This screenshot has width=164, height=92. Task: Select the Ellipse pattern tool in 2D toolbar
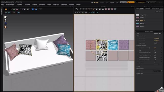pyautogui.click(x=103, y=9)
